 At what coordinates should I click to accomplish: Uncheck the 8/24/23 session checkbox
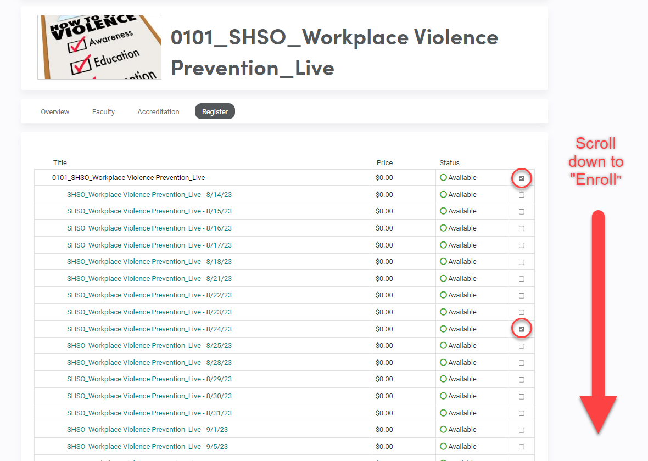(521, 328)
